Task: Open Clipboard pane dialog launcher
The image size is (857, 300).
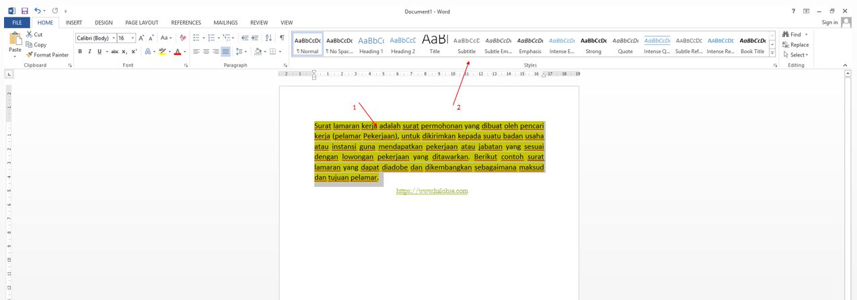Action: (x=69, y=65)
